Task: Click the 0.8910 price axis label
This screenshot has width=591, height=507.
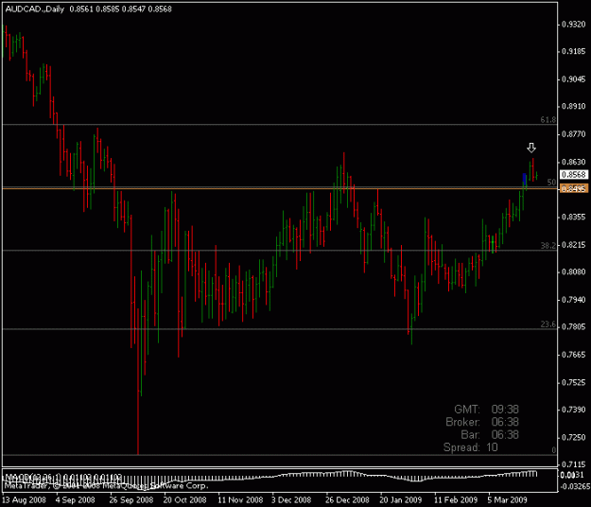Action: click(x=574, y=106)
